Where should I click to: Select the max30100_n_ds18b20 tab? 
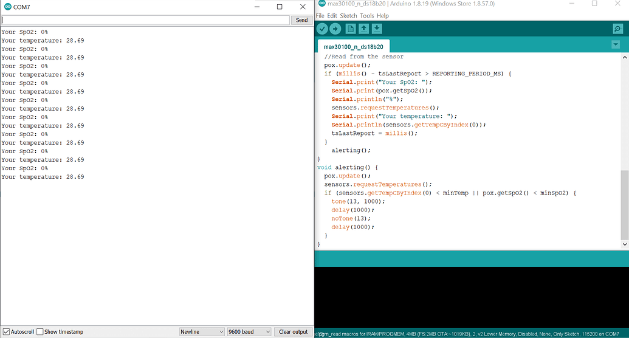pyautogui.click(x=354, y=47)
